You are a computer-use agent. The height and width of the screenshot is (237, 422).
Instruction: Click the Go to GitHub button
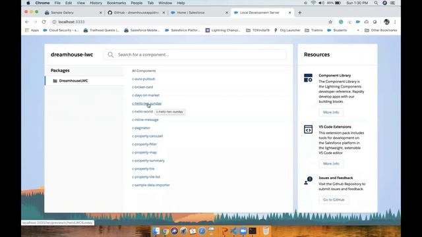pos(334,199)
